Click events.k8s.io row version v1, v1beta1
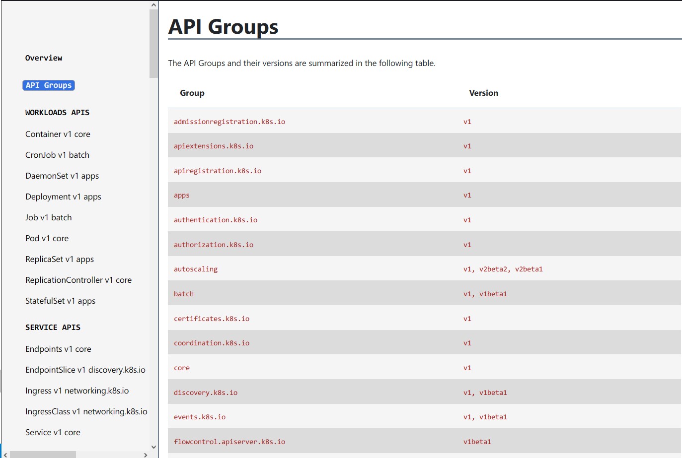 tap(485, 417)
